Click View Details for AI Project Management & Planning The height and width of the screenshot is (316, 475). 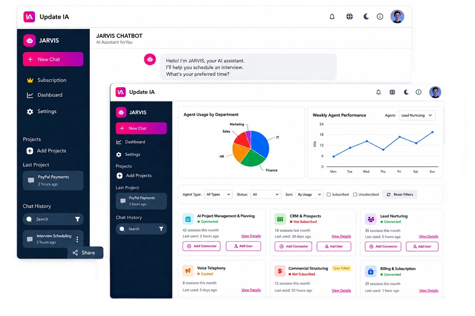pyautogui.click(x=251, y=236)
